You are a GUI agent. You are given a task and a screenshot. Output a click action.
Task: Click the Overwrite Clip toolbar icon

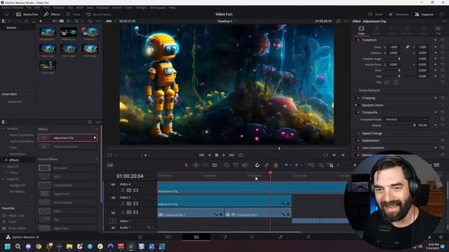[236, 165]
